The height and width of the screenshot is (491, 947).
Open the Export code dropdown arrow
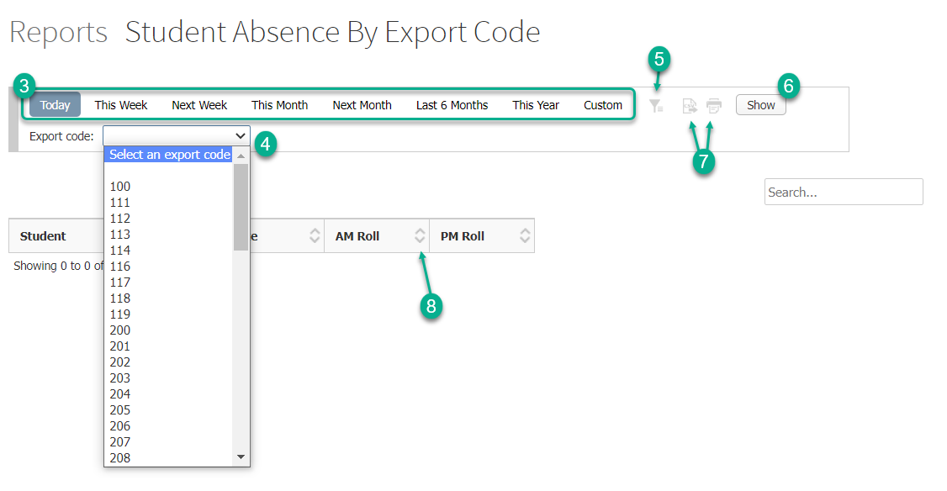(x=241, y=135)
